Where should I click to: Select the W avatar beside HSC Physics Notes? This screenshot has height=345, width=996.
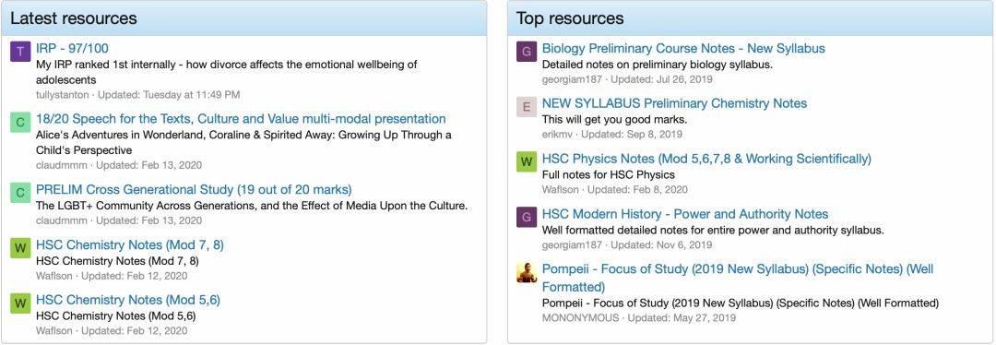pos(527,162)
